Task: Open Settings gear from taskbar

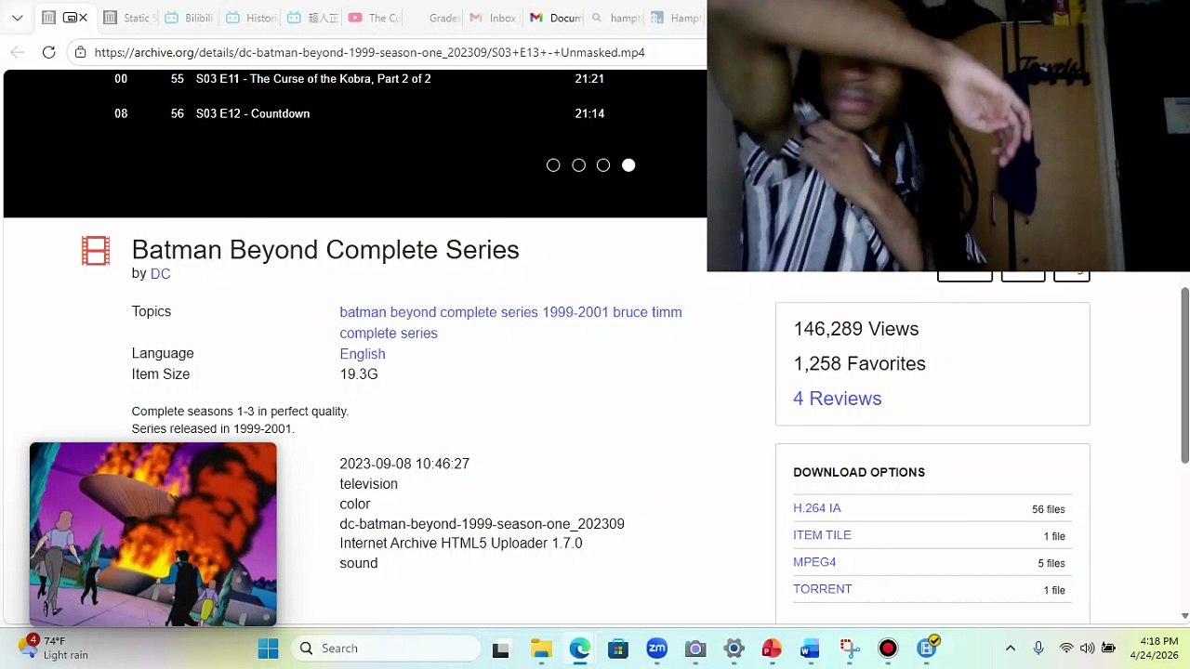Action: [734, 649]
